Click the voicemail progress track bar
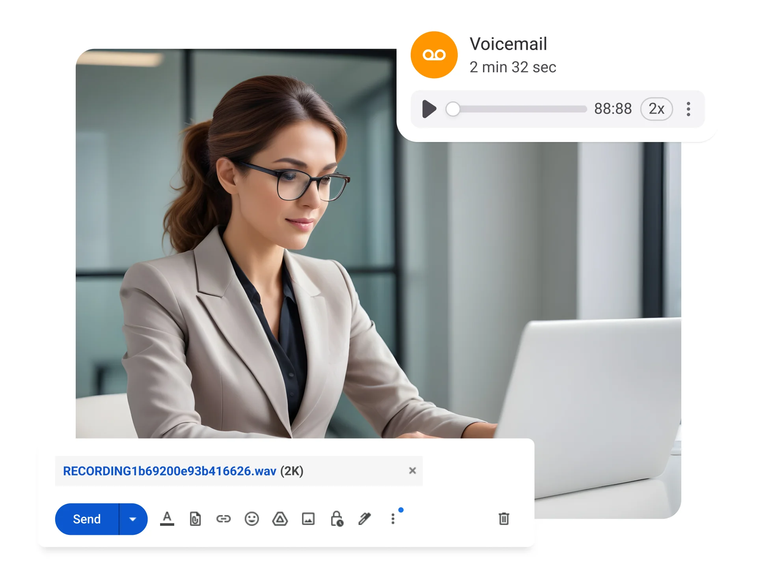Screen dimensions: 757x568 tap(516, 109)
